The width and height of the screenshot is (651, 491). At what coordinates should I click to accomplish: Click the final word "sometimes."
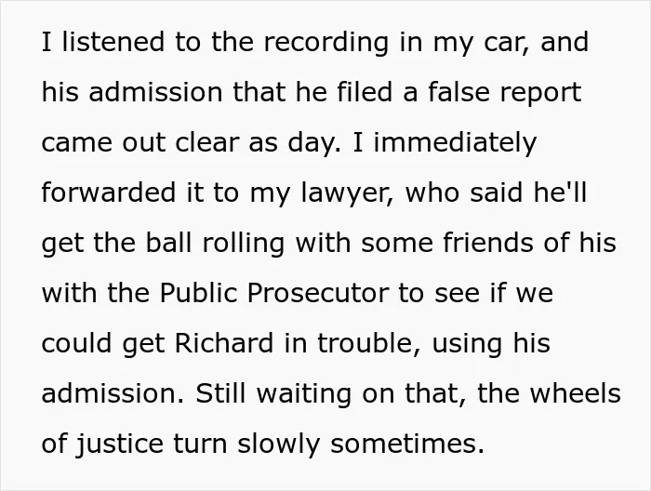click(407, 445)
